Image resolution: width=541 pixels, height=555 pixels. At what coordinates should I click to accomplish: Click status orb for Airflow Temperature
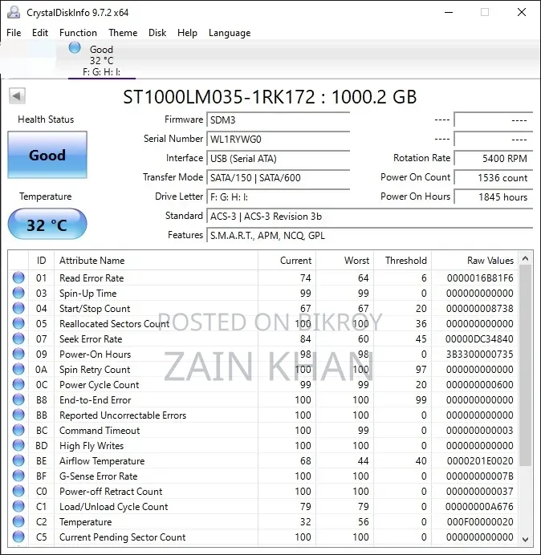point(18,460)
